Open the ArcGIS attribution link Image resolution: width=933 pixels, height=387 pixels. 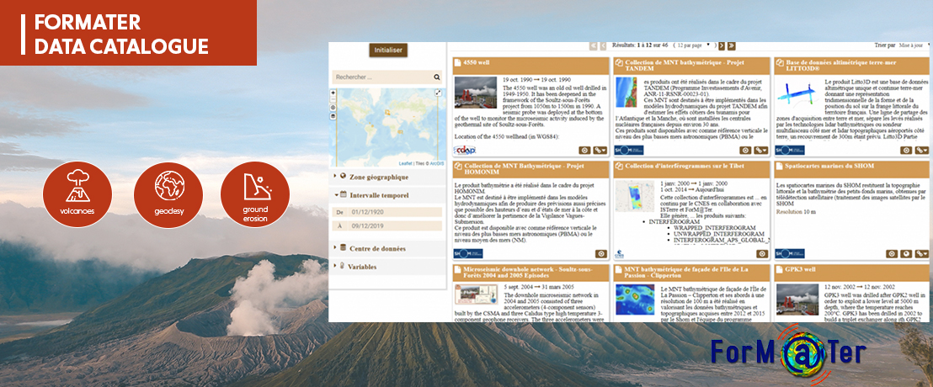click(437, 163)
